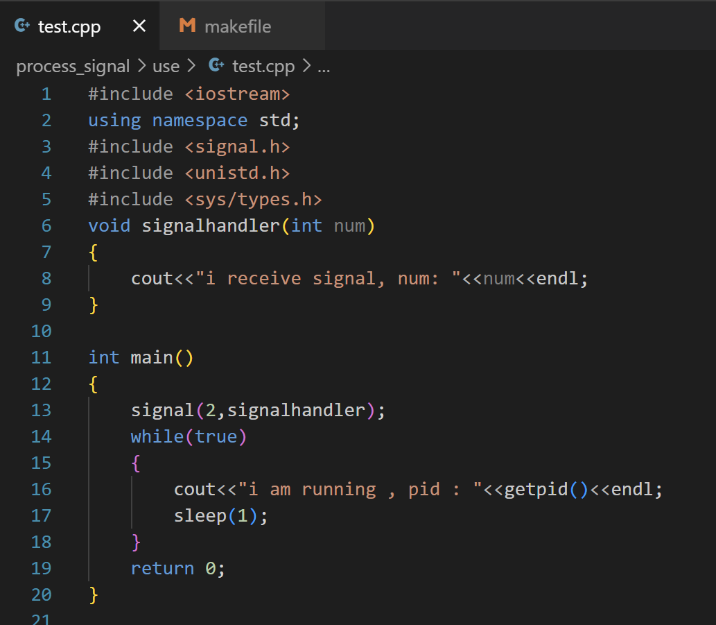
Task: Click '<sys/types.h>' on line 5
Action: (x=254, y=200)
